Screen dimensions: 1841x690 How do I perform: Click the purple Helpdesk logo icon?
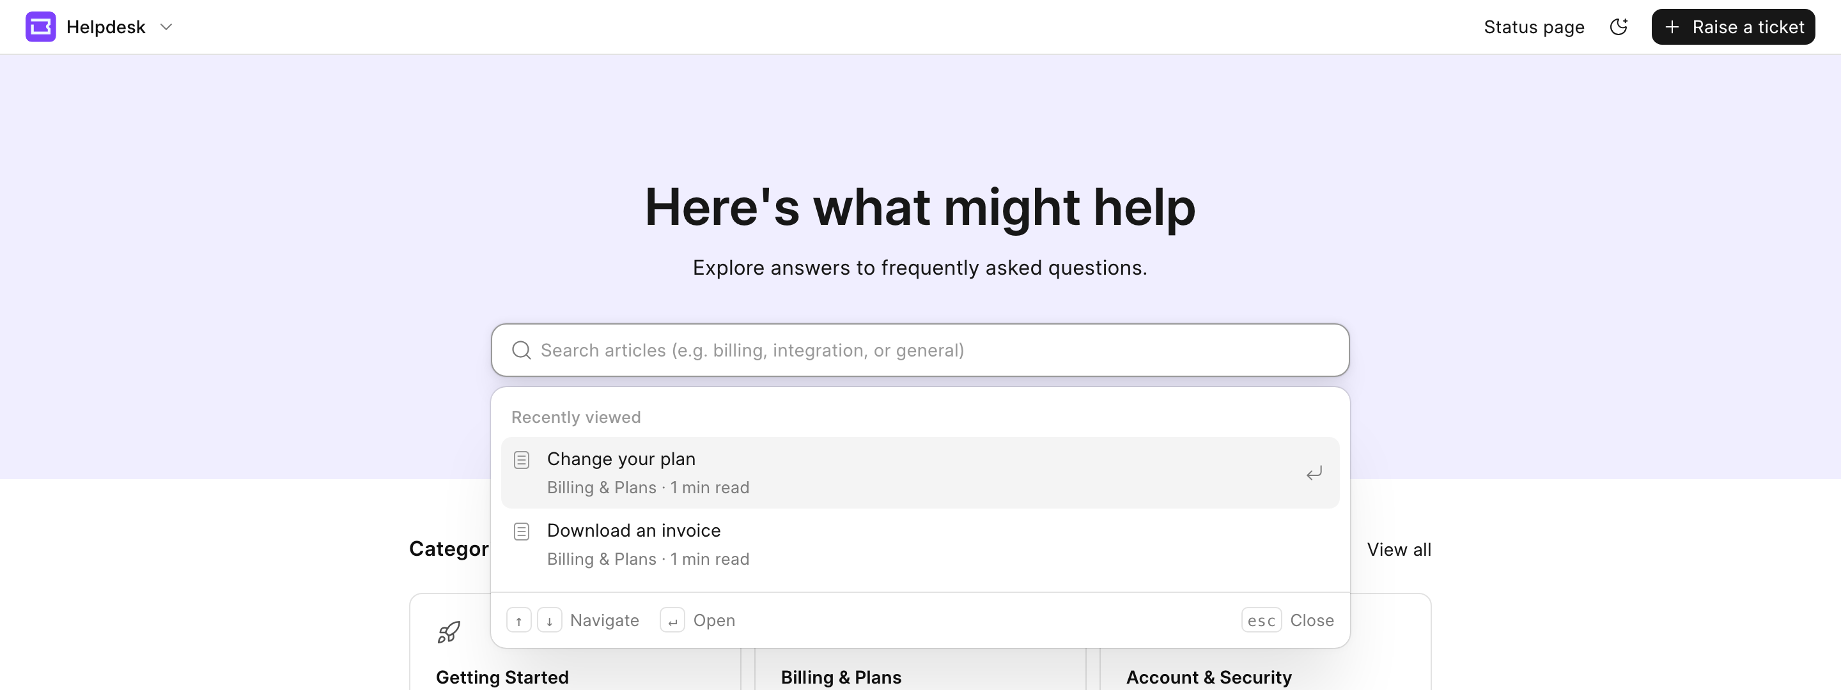(x=41, y=27)
